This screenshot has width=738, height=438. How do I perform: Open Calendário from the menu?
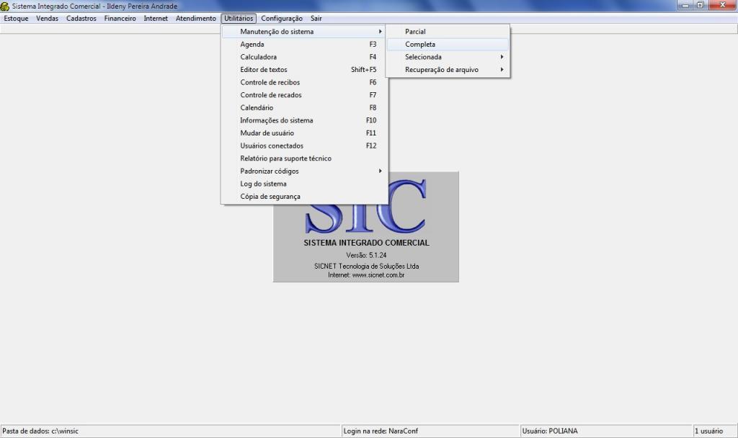pos(304,108)
